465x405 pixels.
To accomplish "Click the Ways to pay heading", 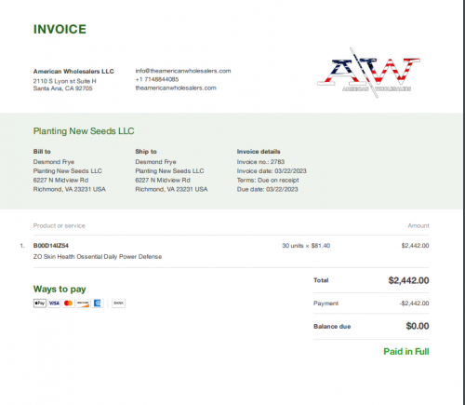I will (60, 290).
